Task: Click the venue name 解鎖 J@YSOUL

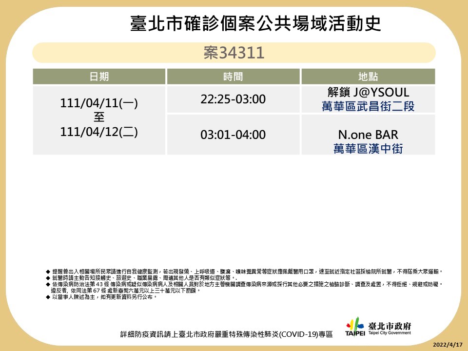Action: [x=369, y=92]
